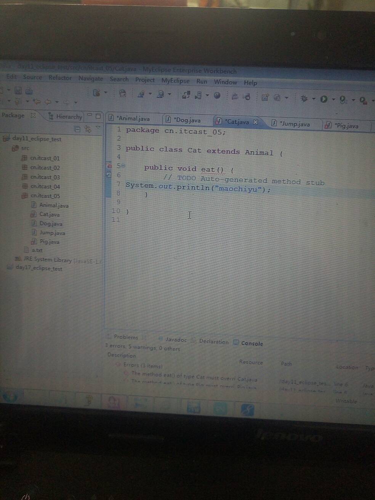
Task: Open the Help menu
Action: (250, 83)
